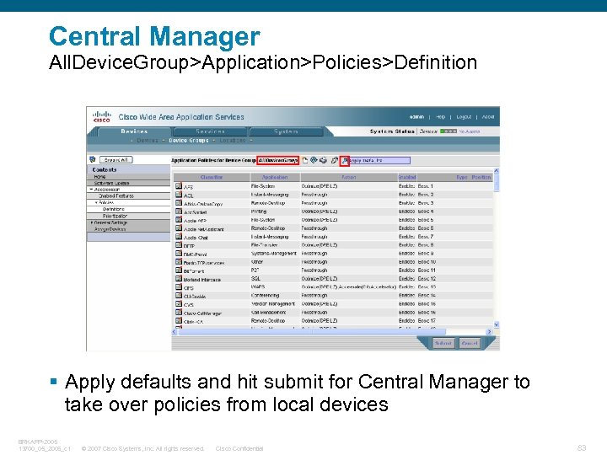
Task: Open the edit icon for the AOL classifier
Action: click(x=179, y=195)
